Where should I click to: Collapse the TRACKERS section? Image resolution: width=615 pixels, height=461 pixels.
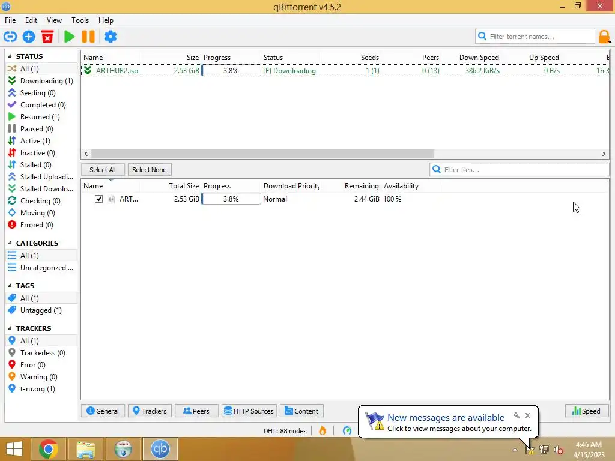(x=10, y=328)
